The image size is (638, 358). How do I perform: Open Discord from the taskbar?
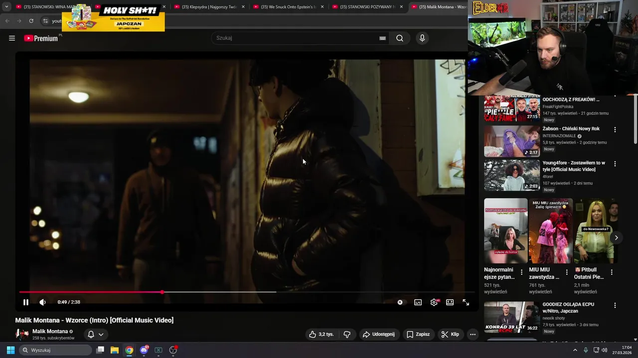144,350
